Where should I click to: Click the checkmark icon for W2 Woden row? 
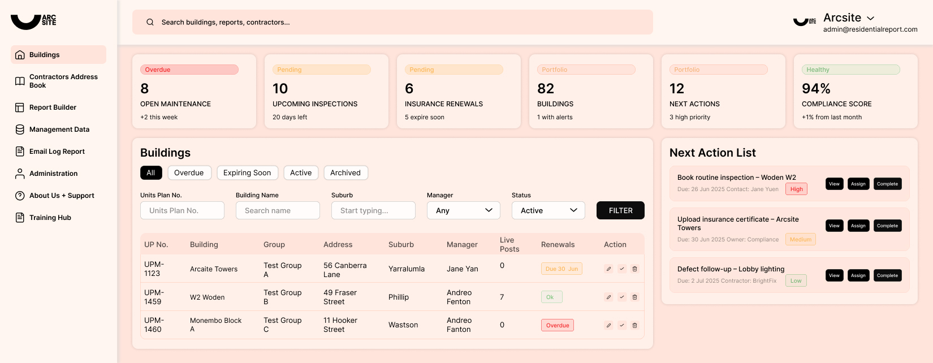pos(621,297)
